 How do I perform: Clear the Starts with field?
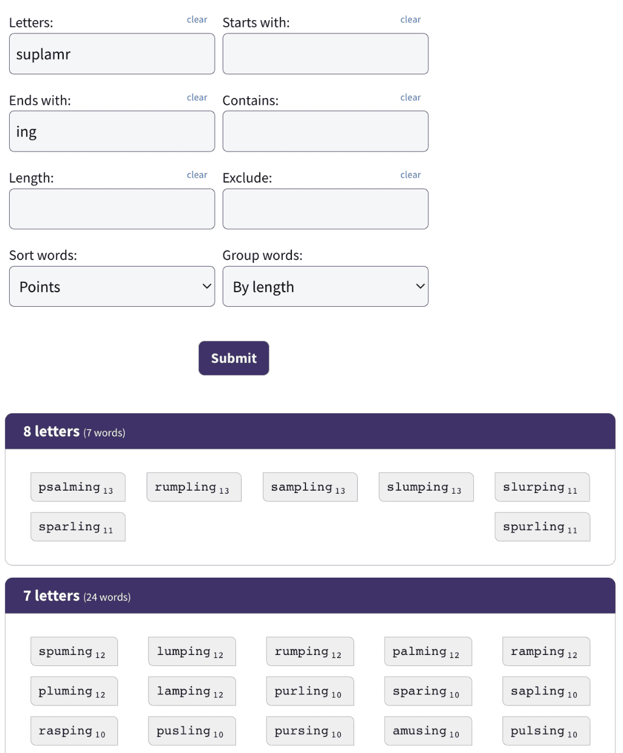point(410,19)
